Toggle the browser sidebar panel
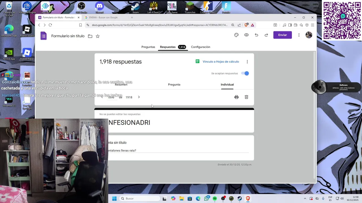 (x=290, y=25)
